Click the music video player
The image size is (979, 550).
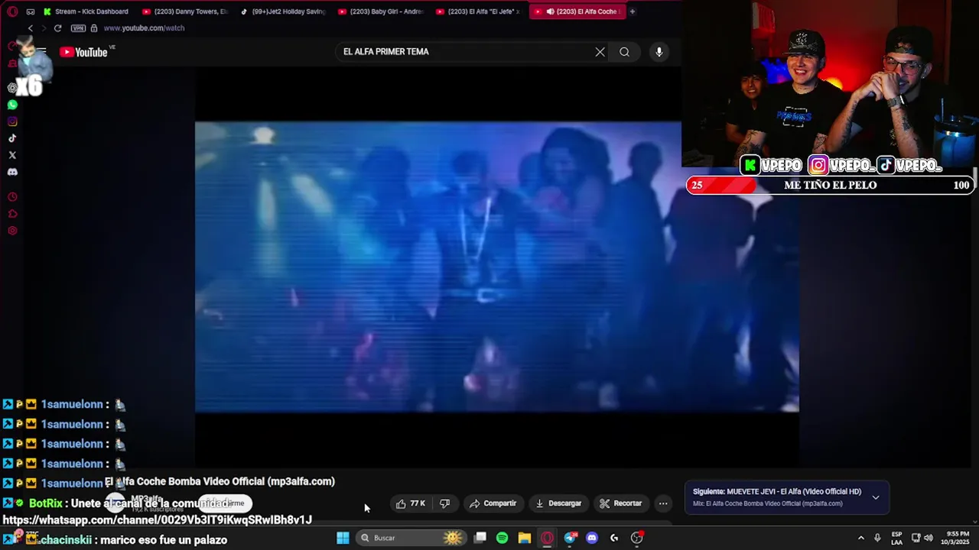(497, 267)
